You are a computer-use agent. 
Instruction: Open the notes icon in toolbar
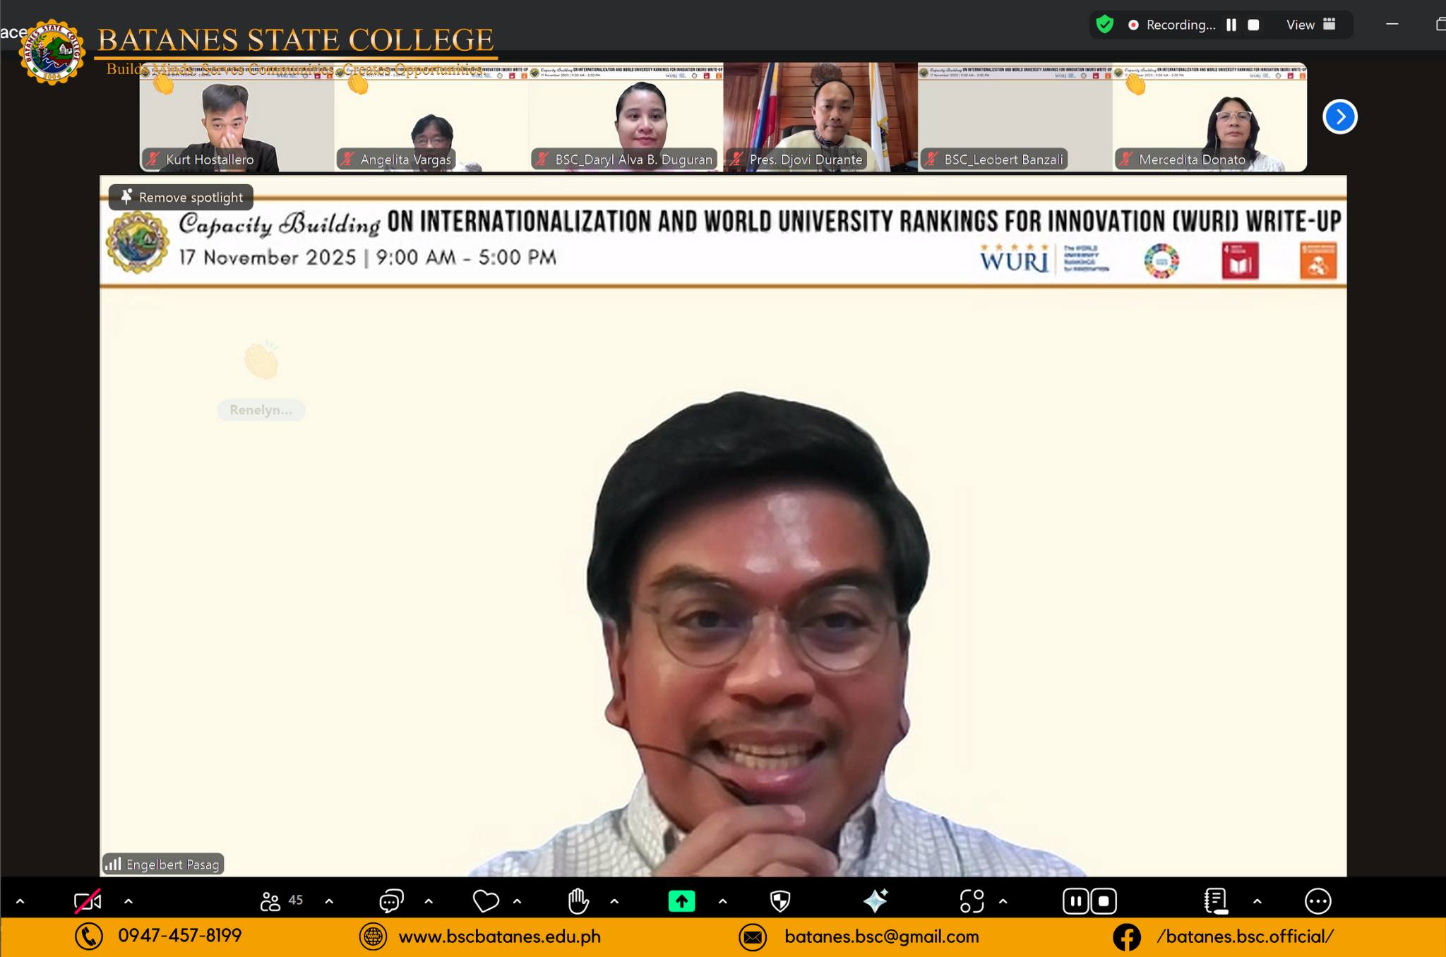(1215, 901)
